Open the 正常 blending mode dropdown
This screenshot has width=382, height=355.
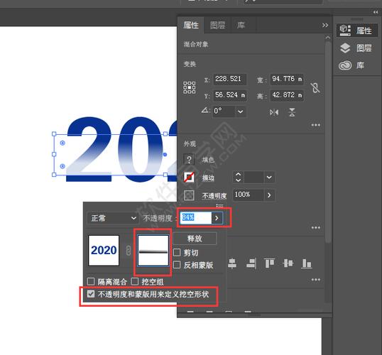tap(113, 218)
